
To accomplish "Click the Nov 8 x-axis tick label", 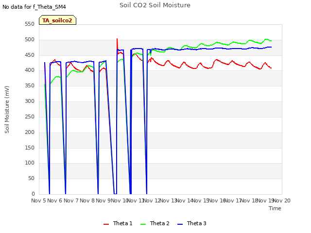I will point(87,200).
